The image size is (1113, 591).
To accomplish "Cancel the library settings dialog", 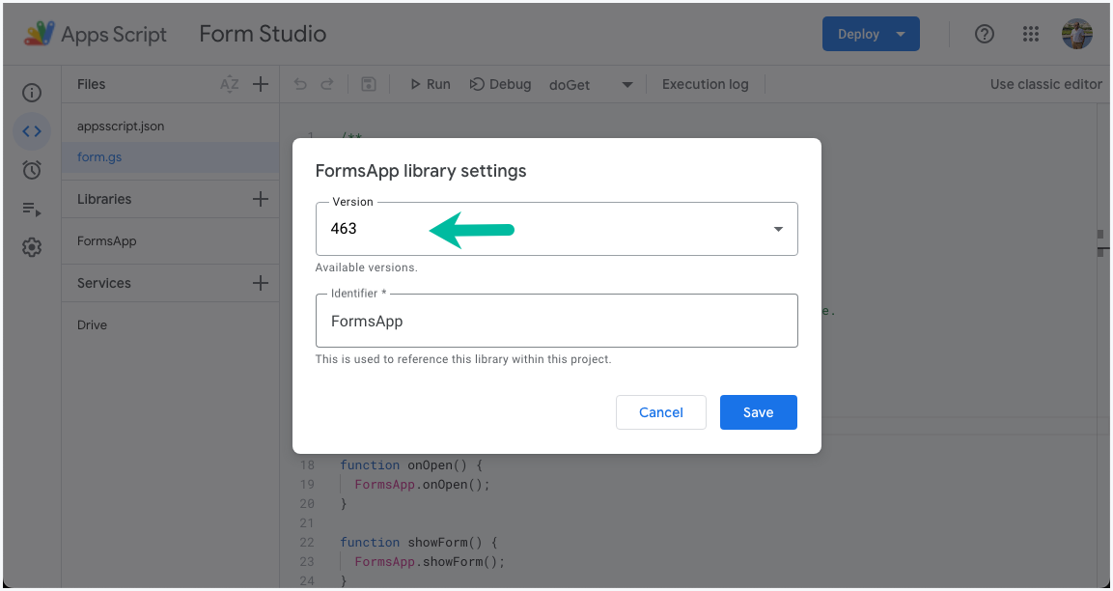I will 661,412.
